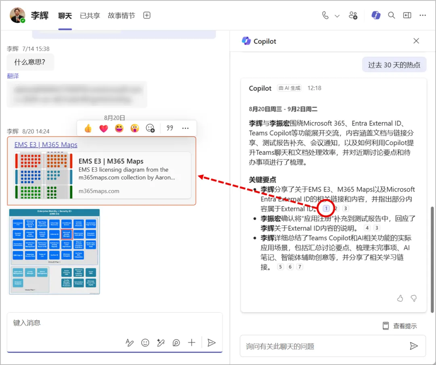Open citation reference 7
The image size is (436, 365).
[300, 267]
